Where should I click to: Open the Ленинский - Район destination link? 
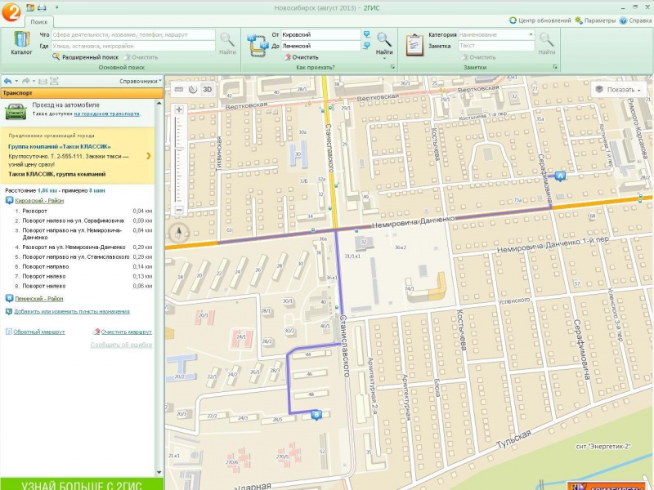tap(38, 299)
